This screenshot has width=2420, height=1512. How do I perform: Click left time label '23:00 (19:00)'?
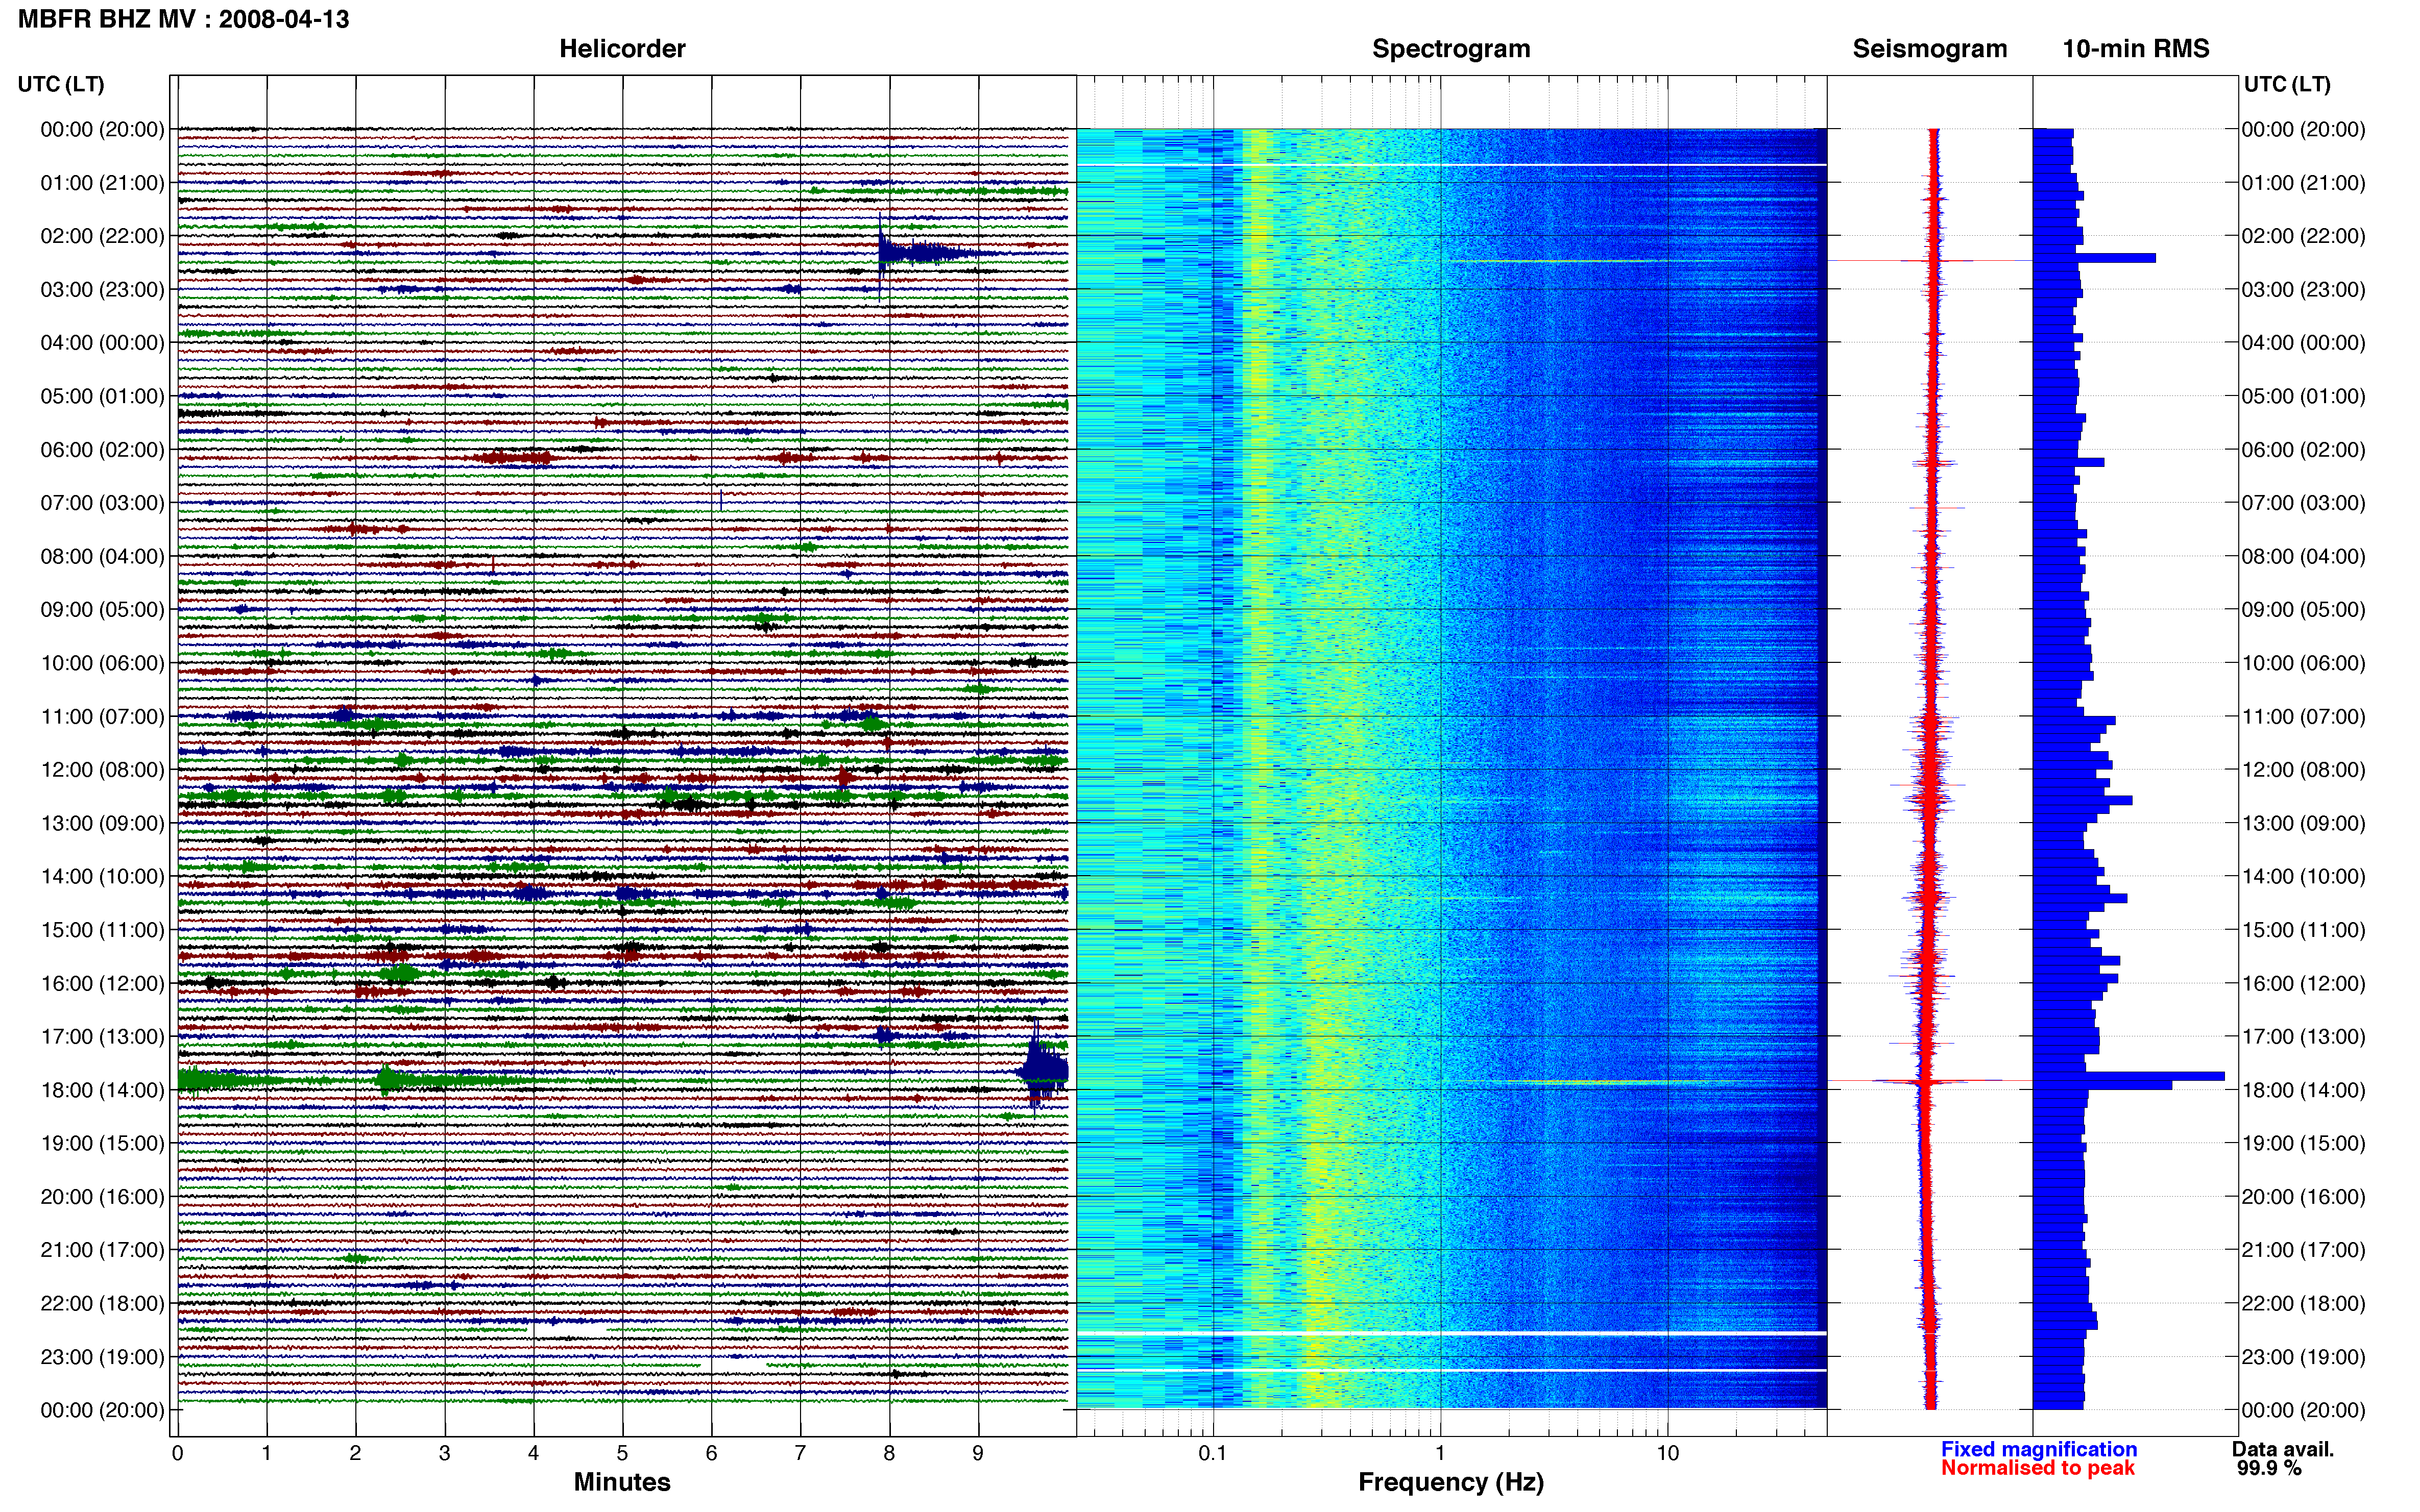[102, 1357]
